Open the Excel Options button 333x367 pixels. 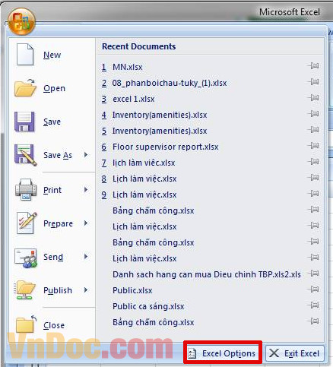click(223, 353)
